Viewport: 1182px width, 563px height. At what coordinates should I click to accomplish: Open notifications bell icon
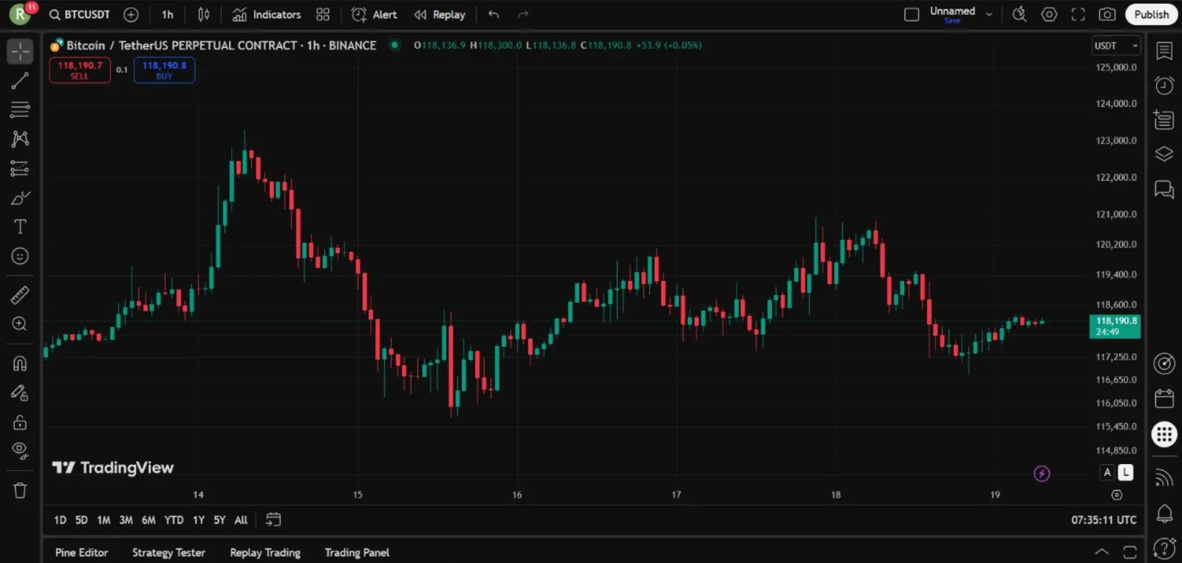[1164, 513]
